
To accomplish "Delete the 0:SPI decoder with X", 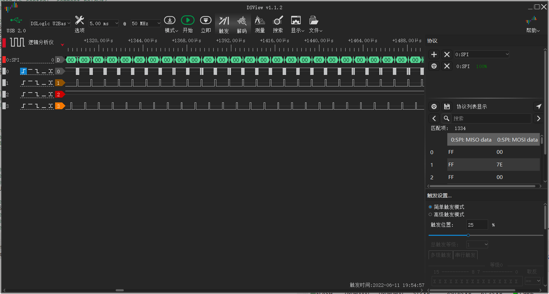I will (447, 66).
